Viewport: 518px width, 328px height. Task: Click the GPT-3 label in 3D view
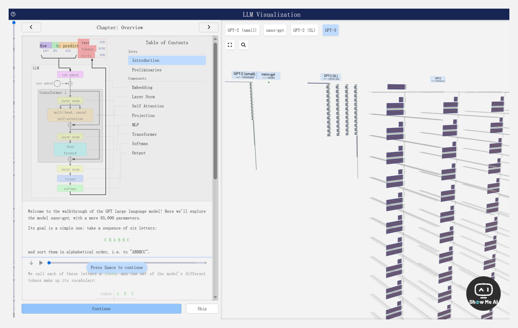[x=438, y=79]
